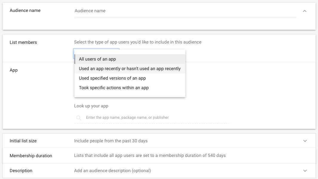Screen dimensions: 318x179
Task: Expand the Initial list size section chevron
Action: click(305, 141)
